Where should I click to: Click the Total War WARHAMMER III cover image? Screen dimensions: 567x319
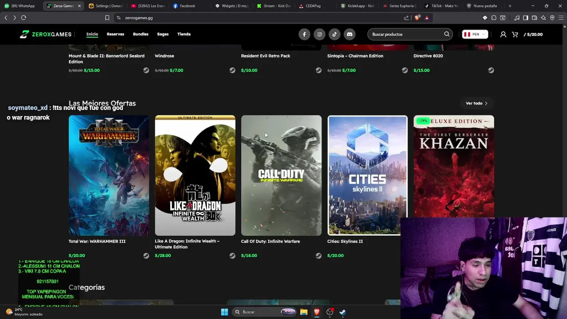109,175
